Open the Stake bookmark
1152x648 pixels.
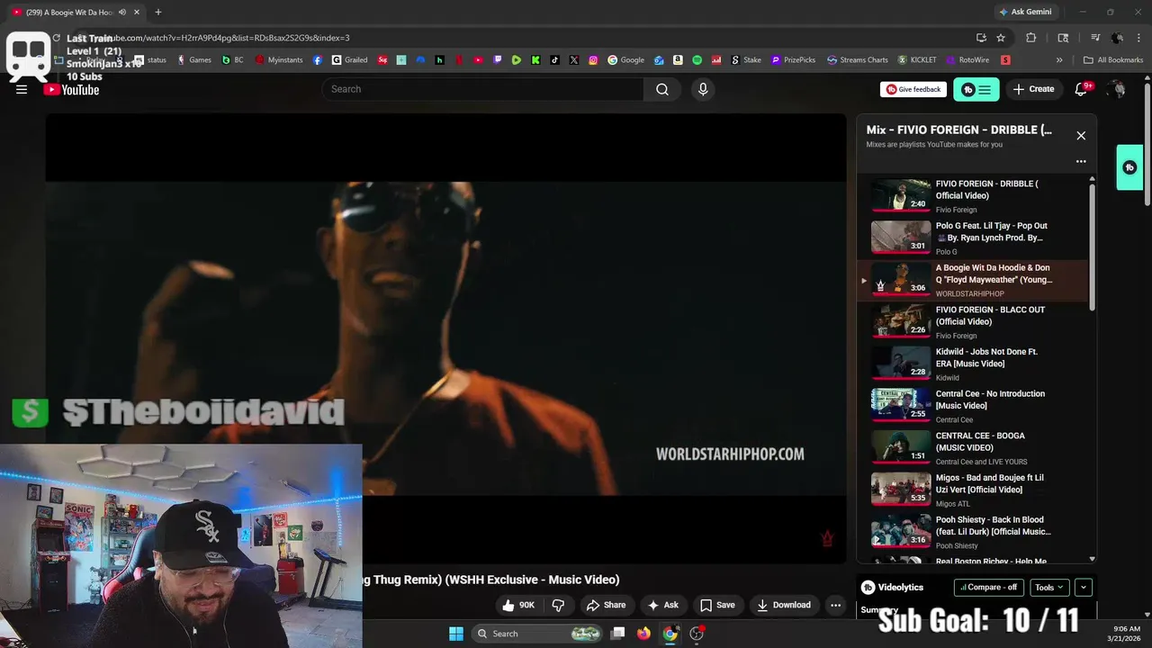[746, 60]
